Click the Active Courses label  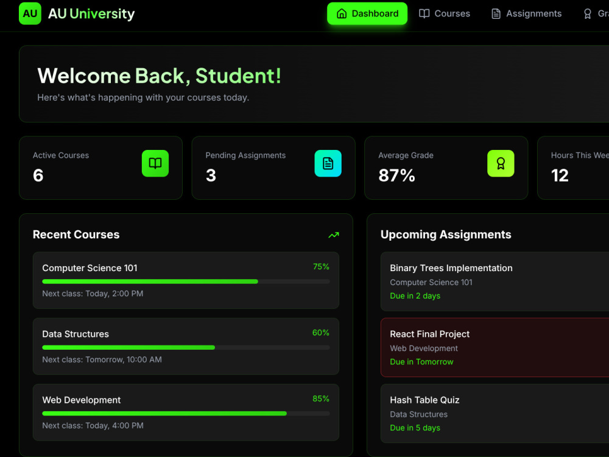[61, 155]
